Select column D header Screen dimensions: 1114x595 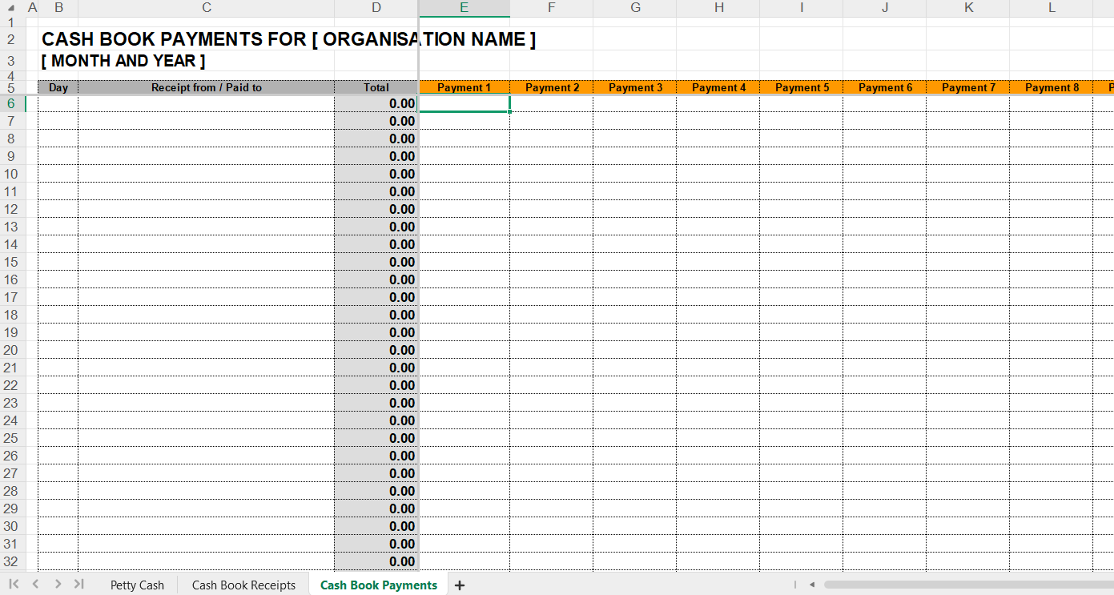[x=376, y=8]
